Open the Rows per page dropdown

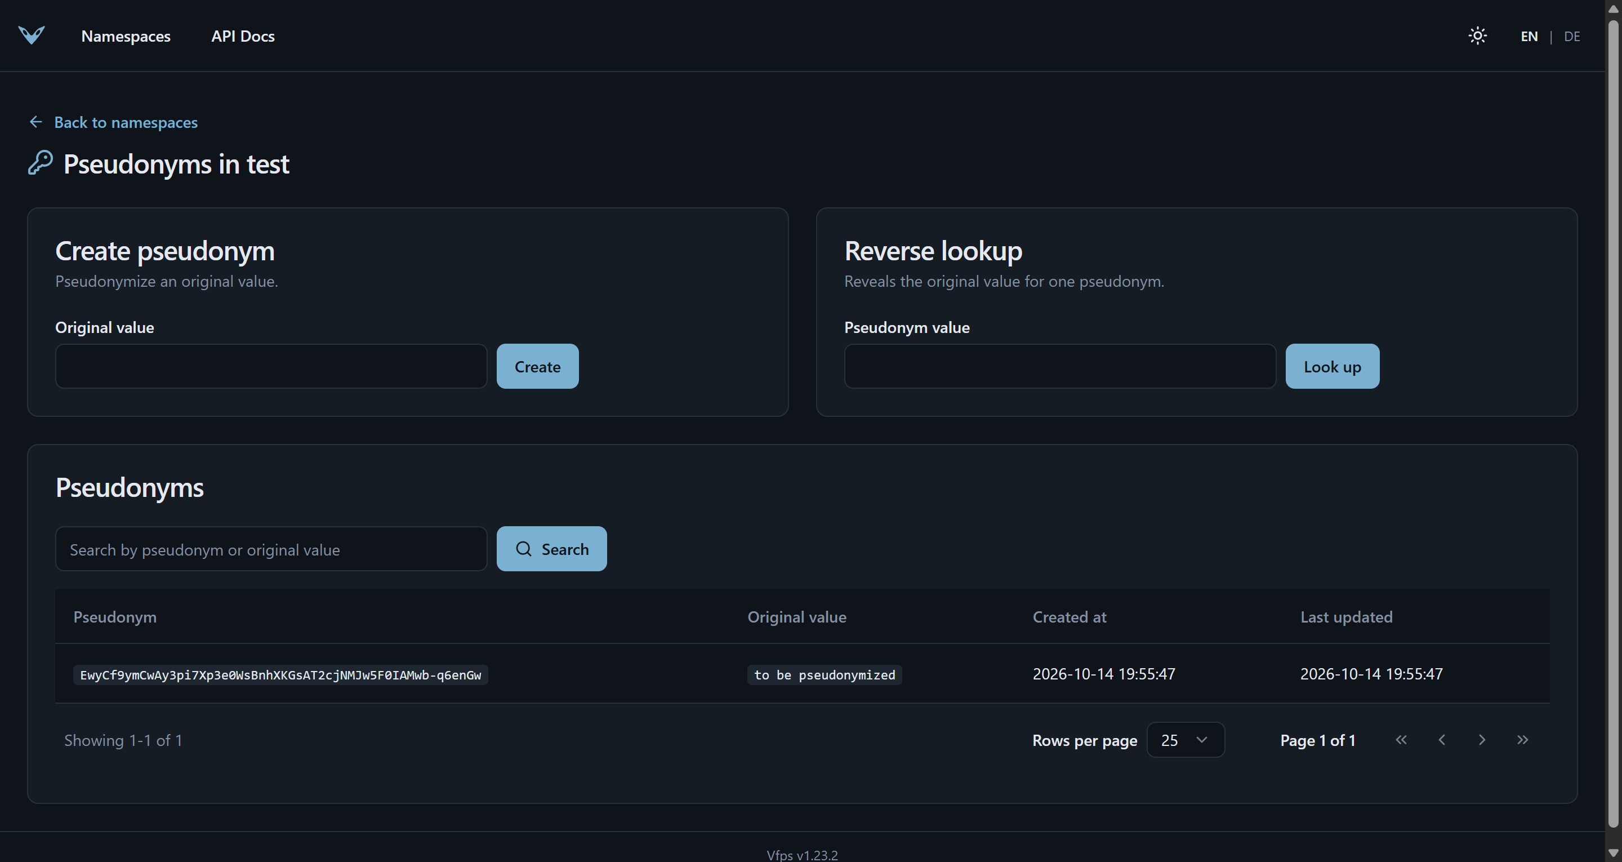1185,740
